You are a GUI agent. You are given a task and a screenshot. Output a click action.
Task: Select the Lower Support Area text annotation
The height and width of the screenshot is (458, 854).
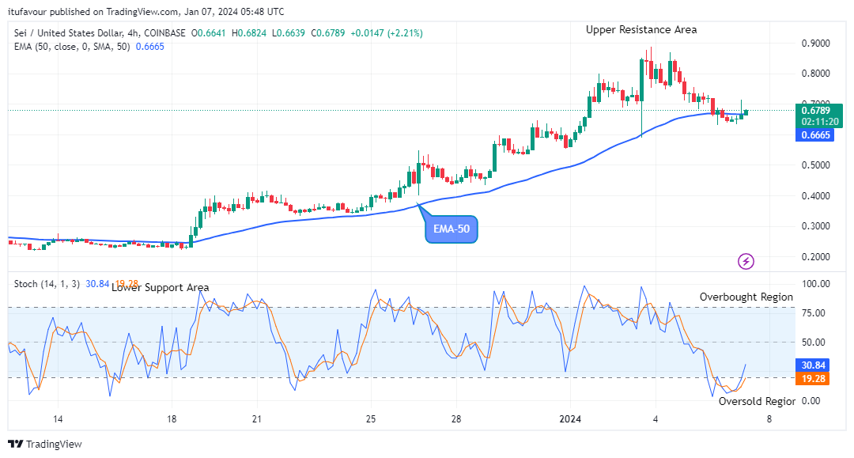click(161, 288)
